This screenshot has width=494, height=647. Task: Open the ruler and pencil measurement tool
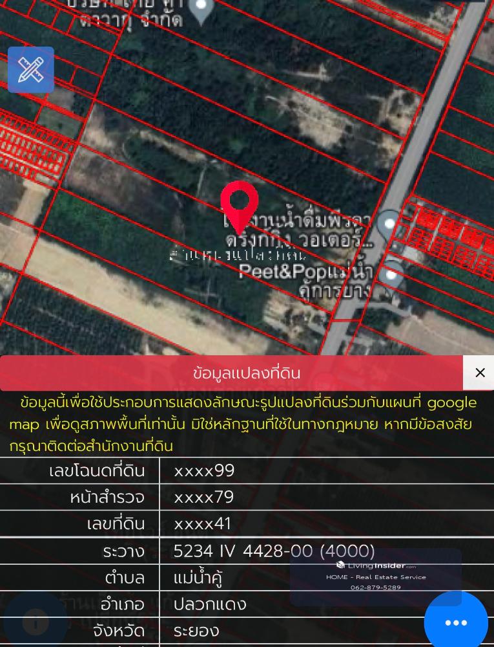[x=31, y=70]
